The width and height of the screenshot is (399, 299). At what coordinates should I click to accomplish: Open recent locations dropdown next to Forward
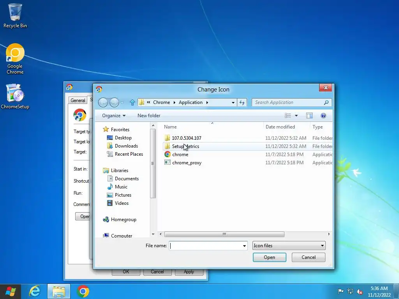tap(122, 102)
